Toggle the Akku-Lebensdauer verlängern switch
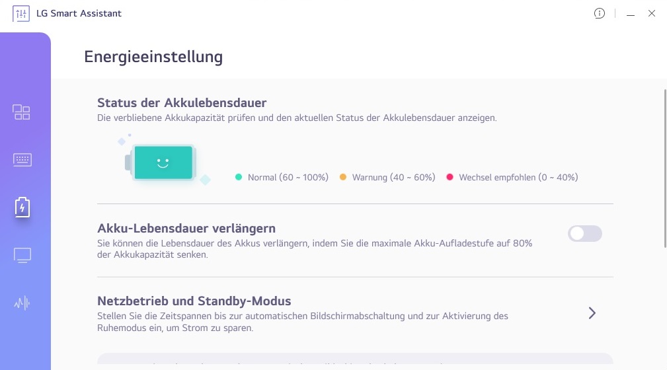667x370 pixels. pos(585,233)
